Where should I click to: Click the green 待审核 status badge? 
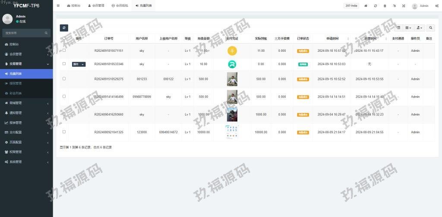click(x=303, y=64)
